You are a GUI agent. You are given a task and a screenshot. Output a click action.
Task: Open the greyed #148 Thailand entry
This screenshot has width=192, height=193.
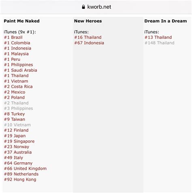point(160,43)
